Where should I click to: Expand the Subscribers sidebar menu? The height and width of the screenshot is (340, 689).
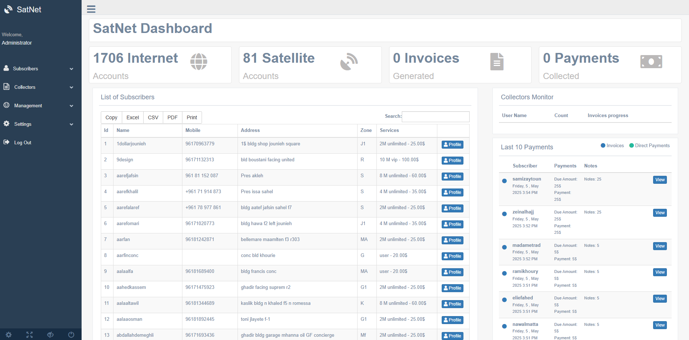point(38,69)
